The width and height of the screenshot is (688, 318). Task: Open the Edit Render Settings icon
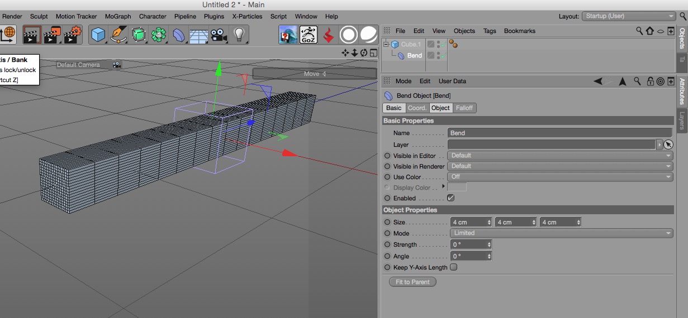(x=73, y=35)
